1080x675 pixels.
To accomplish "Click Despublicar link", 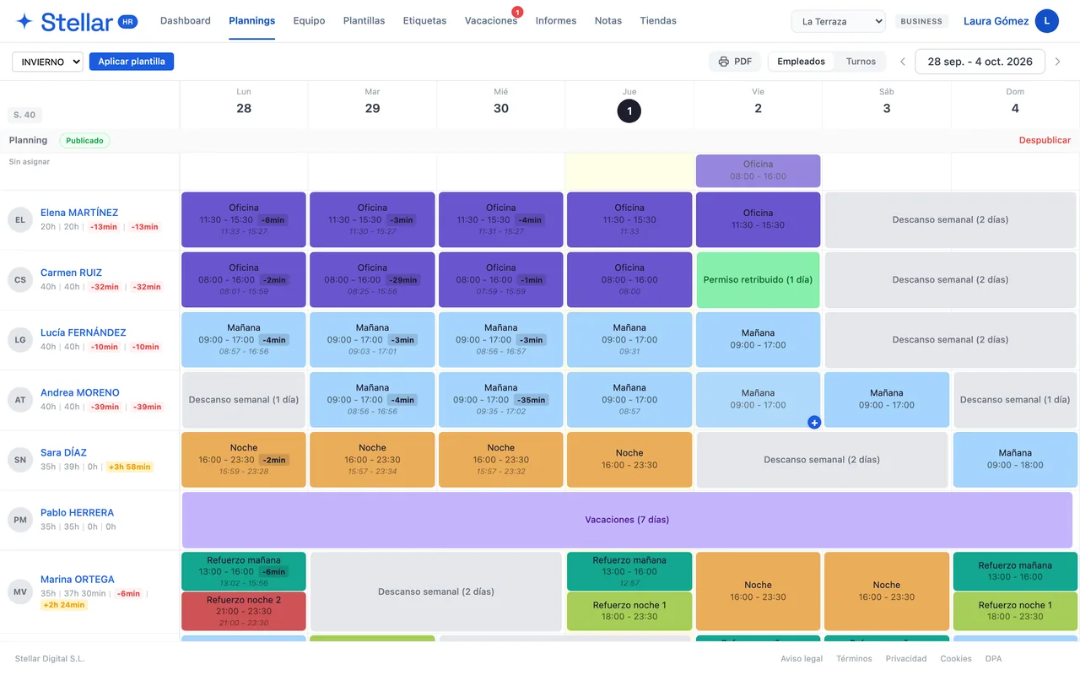I will click(x=1045, y=141).
